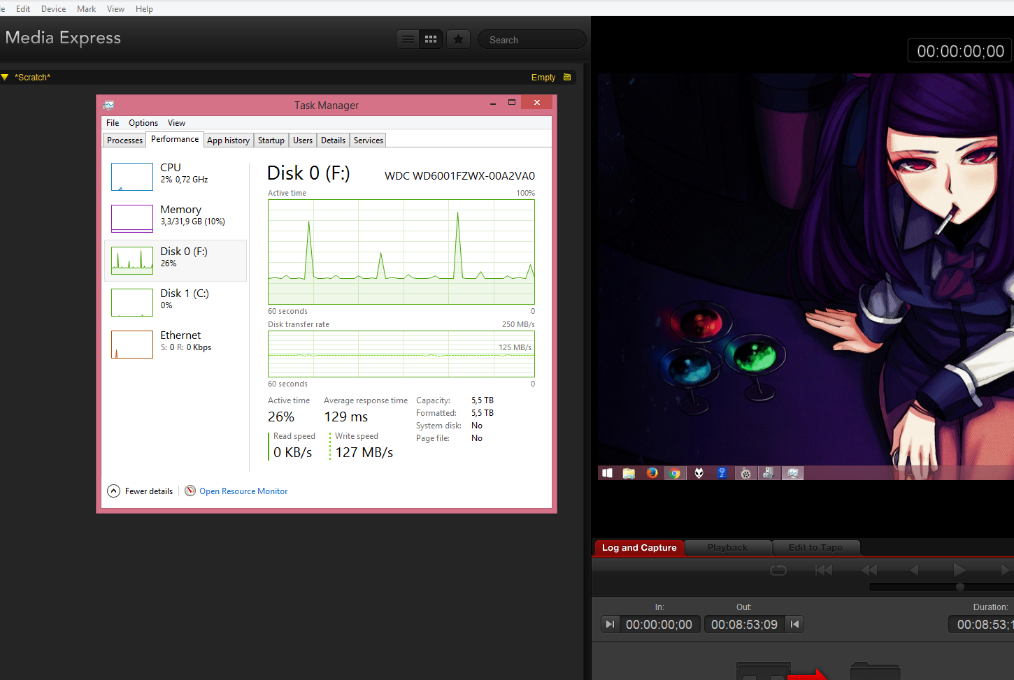Select the Ethernet performance item
The width and height of the screenshot is (1014, 680).
click(x=176, y=345)
